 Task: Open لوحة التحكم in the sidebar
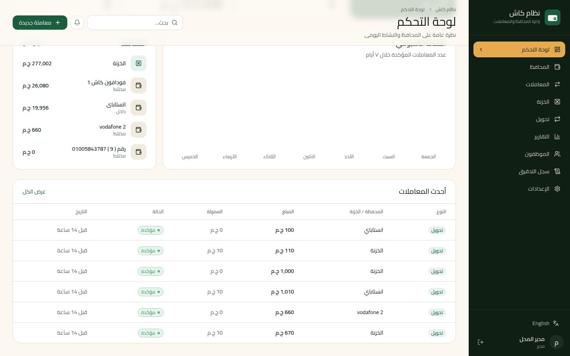tap(519, 49)
